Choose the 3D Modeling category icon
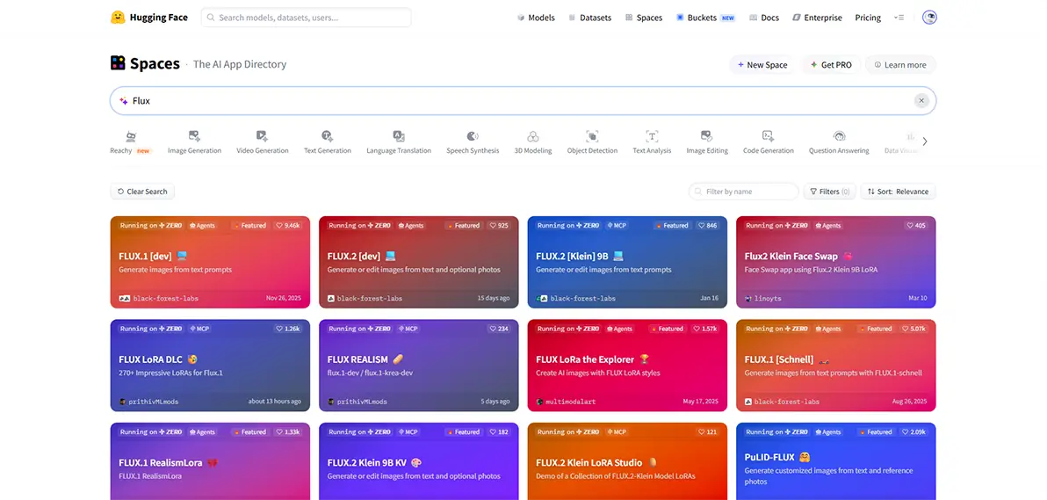 [x=533, y=135]
